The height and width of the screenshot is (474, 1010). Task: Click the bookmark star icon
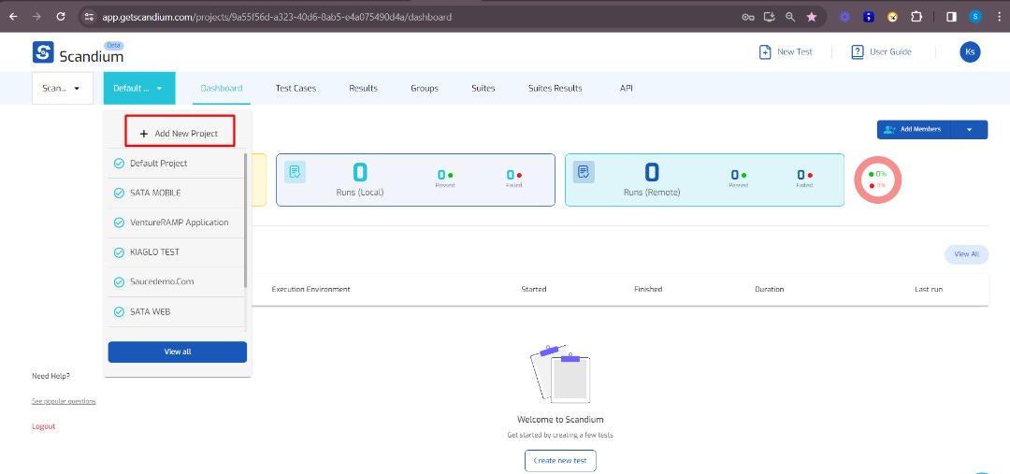pyautogui.click(x=812, y=18)
